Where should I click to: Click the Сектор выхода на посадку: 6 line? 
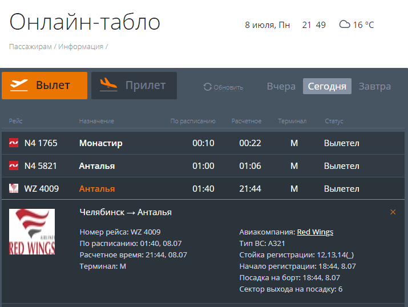click(291, 289)
